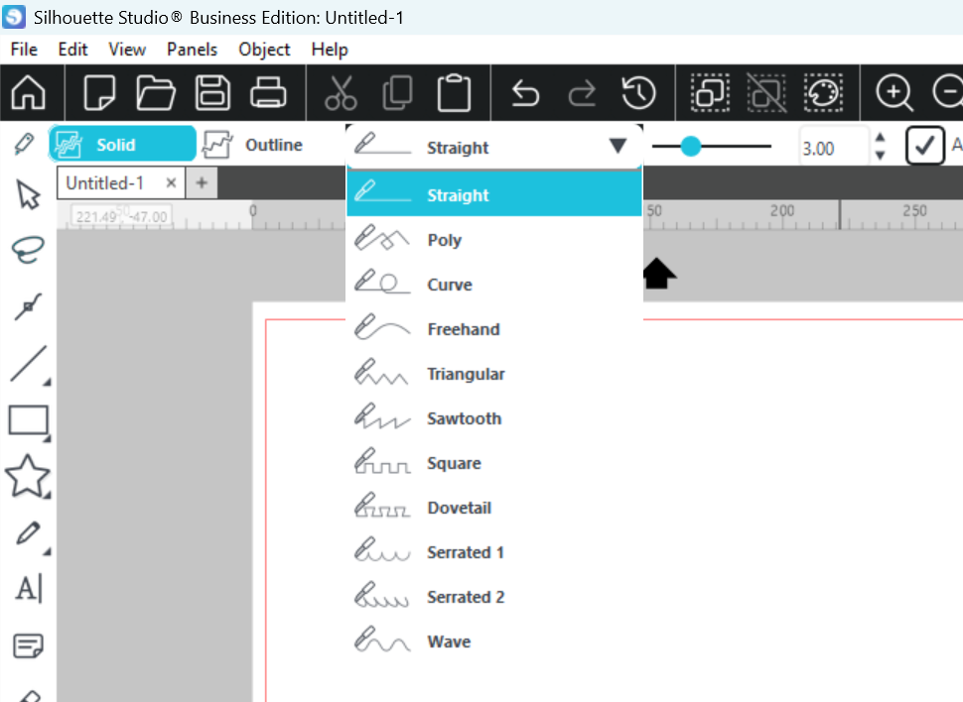The image size is (963, 702).
Task: Choose Sawtooth from the line style list
Action: tap(464, 418)
